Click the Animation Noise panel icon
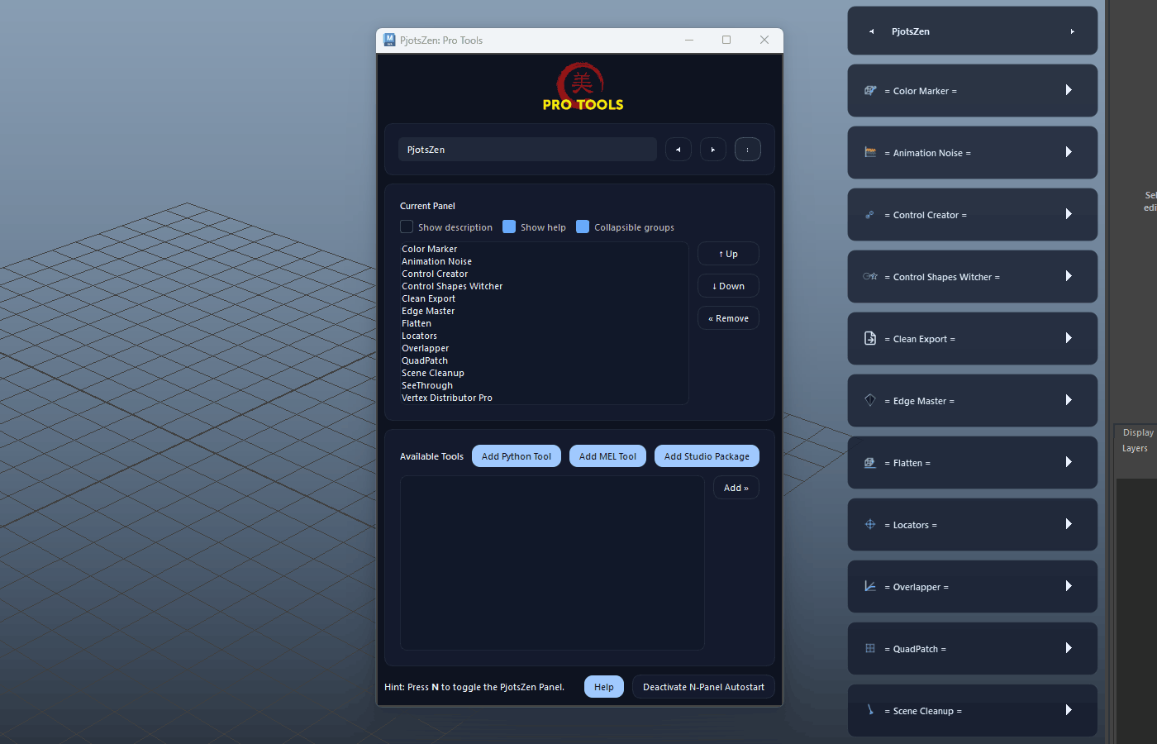This screenshot has width=1157, height=744. point(870,152)
